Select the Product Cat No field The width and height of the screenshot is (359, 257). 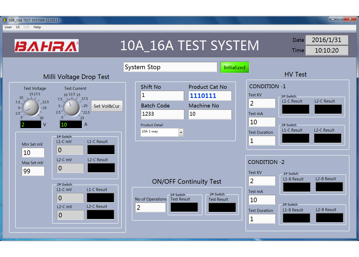[210, 96]
